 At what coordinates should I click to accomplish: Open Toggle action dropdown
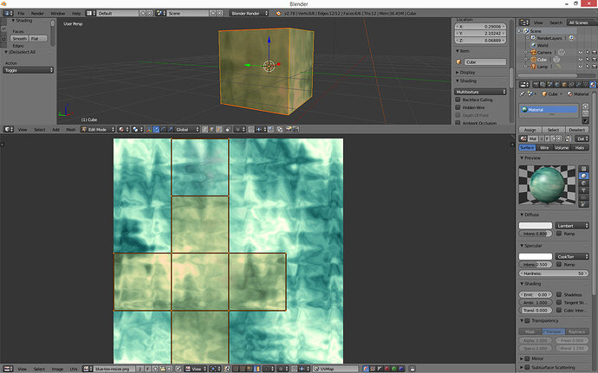tap(29, 70)
